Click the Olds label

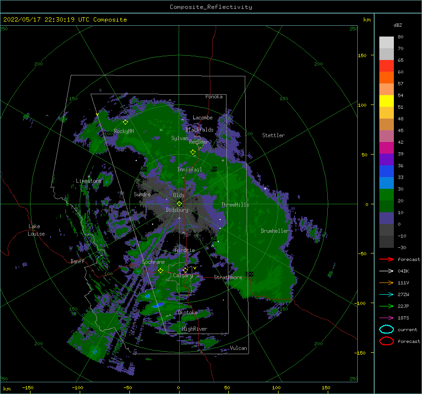[179, 195]
